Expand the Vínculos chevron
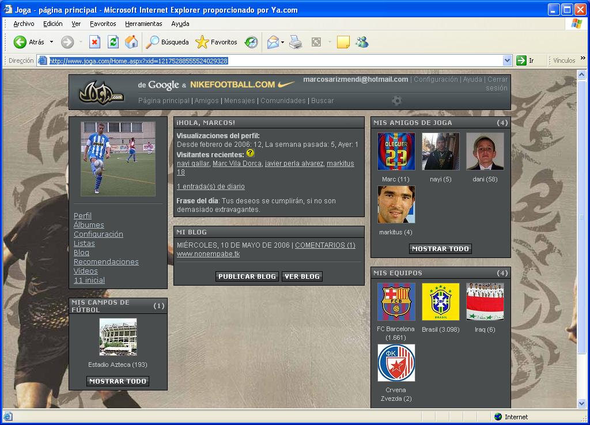Screen dimensions: 590x425 click(583, 58)
